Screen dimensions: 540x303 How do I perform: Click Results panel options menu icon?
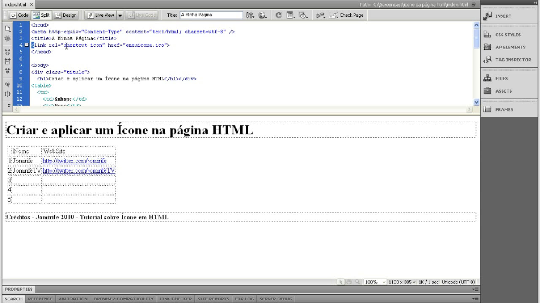coord(476,299)
